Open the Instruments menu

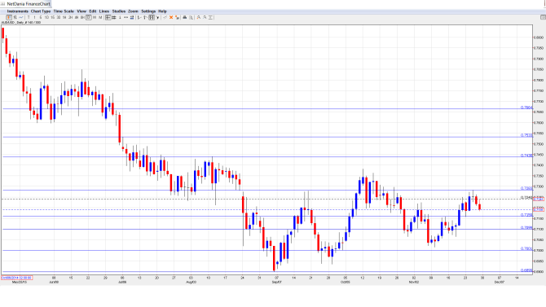pyautogui.click(x=17, y=11)
